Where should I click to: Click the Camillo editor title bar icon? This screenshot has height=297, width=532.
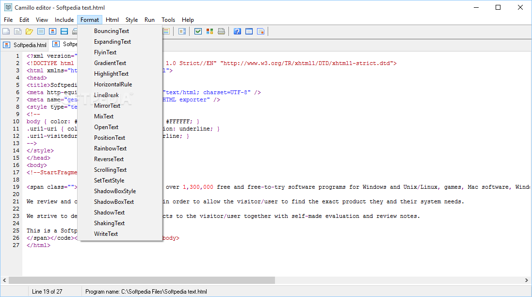pos(8,7)
